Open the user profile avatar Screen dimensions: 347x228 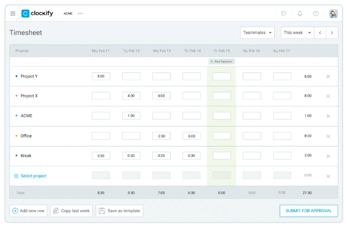[333, 14]
